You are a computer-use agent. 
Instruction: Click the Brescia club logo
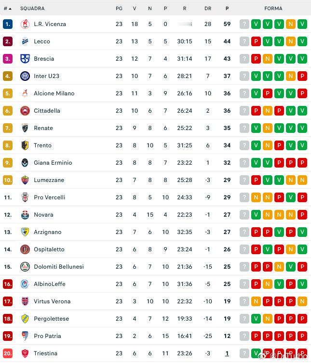point(25,59)
